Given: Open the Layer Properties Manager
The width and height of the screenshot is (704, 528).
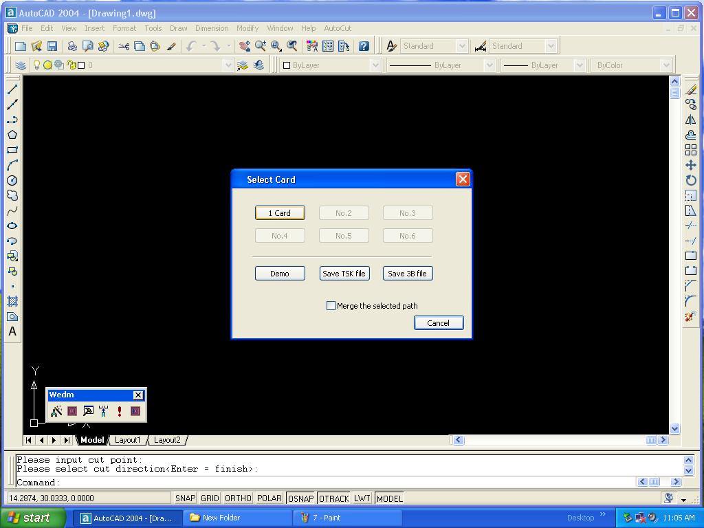Looking at the screenshot, I should (x=20, y=65).
